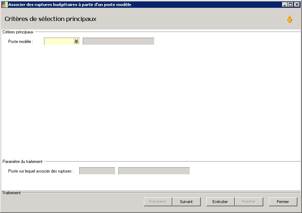Maximize the window
The width and height of the screenshot is (302, 213).
291,4
